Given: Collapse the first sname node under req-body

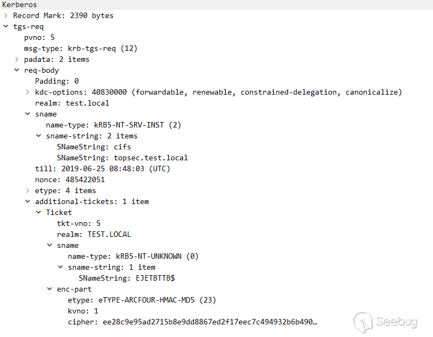Looking at the screenshot, I should click(28, 114).
